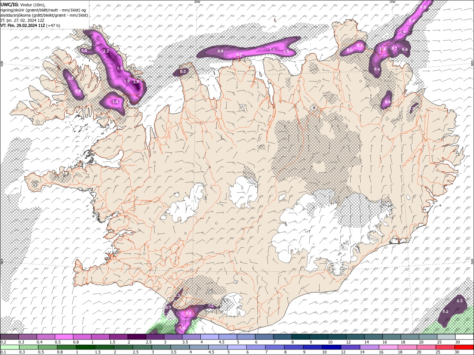Click the '0.2' label starting the snow scale

coord(3,342)
